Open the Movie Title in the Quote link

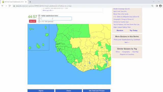[x=121, y=14]
